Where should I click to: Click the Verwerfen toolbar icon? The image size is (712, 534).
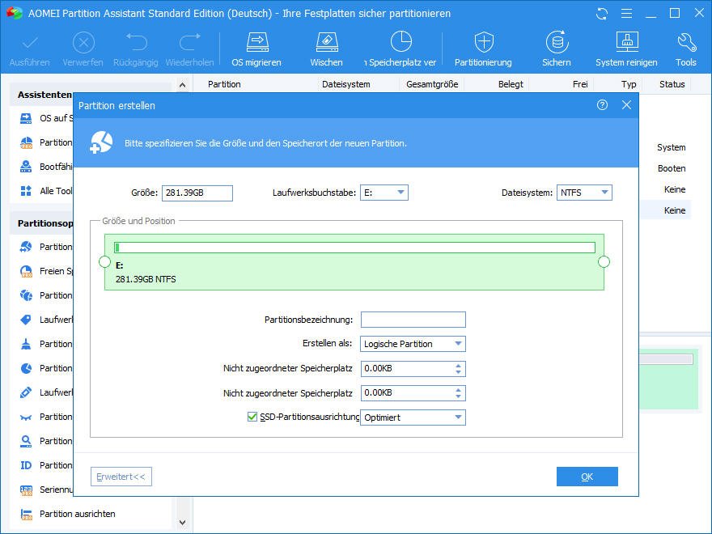83,43
